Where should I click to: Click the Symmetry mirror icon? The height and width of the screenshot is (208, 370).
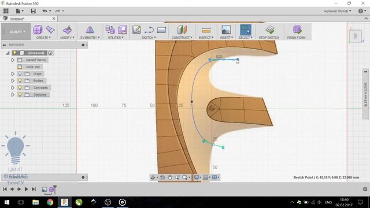(90, 29)
